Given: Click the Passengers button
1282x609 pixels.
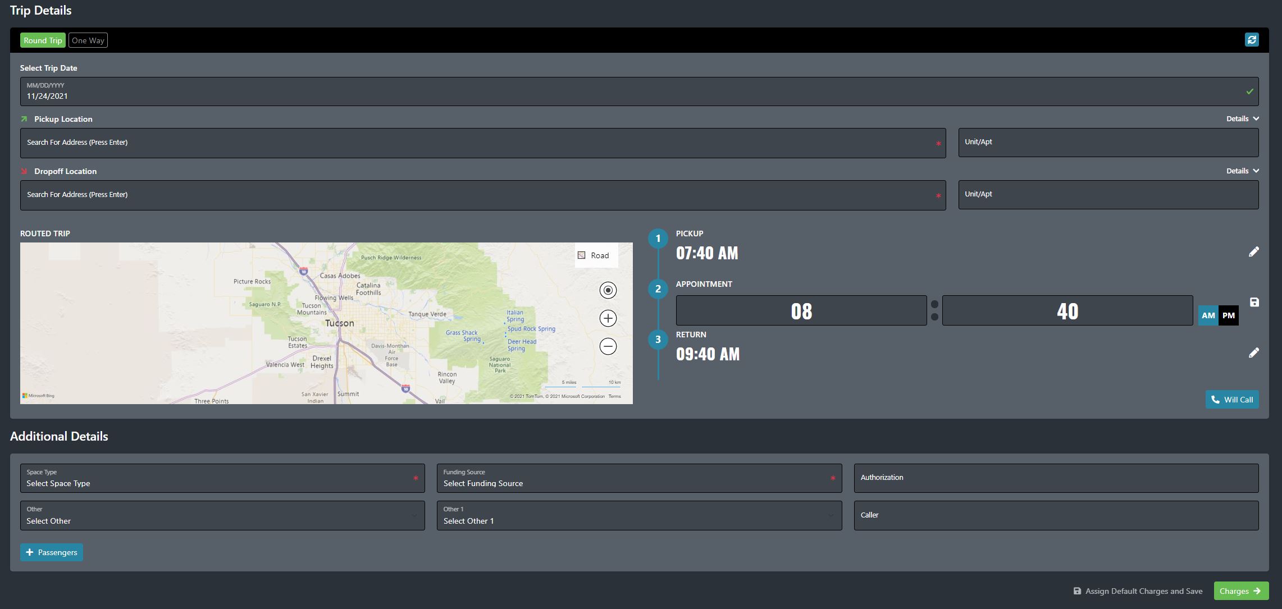Looking at the screenshot, I should point(52,552).
